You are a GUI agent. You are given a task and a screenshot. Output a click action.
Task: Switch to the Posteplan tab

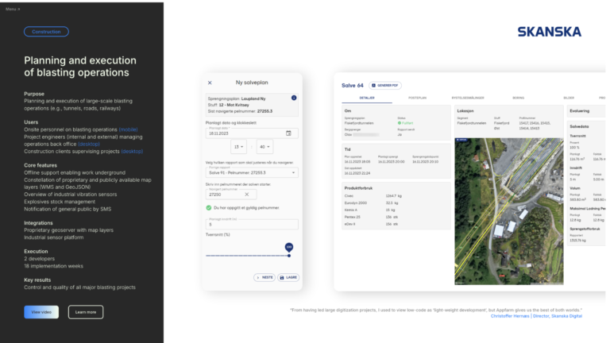click(418, 98)
